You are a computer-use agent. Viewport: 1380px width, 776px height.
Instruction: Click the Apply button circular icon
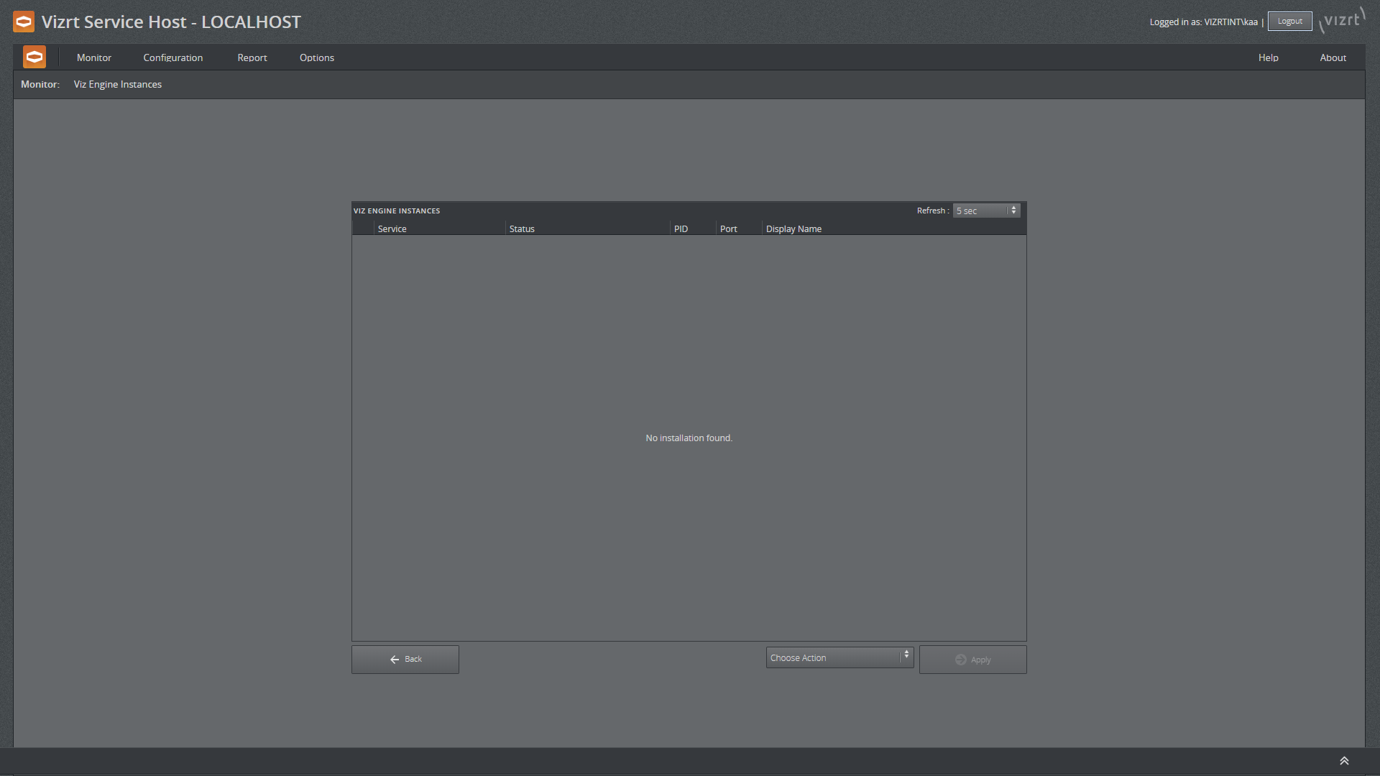[961, 660]
